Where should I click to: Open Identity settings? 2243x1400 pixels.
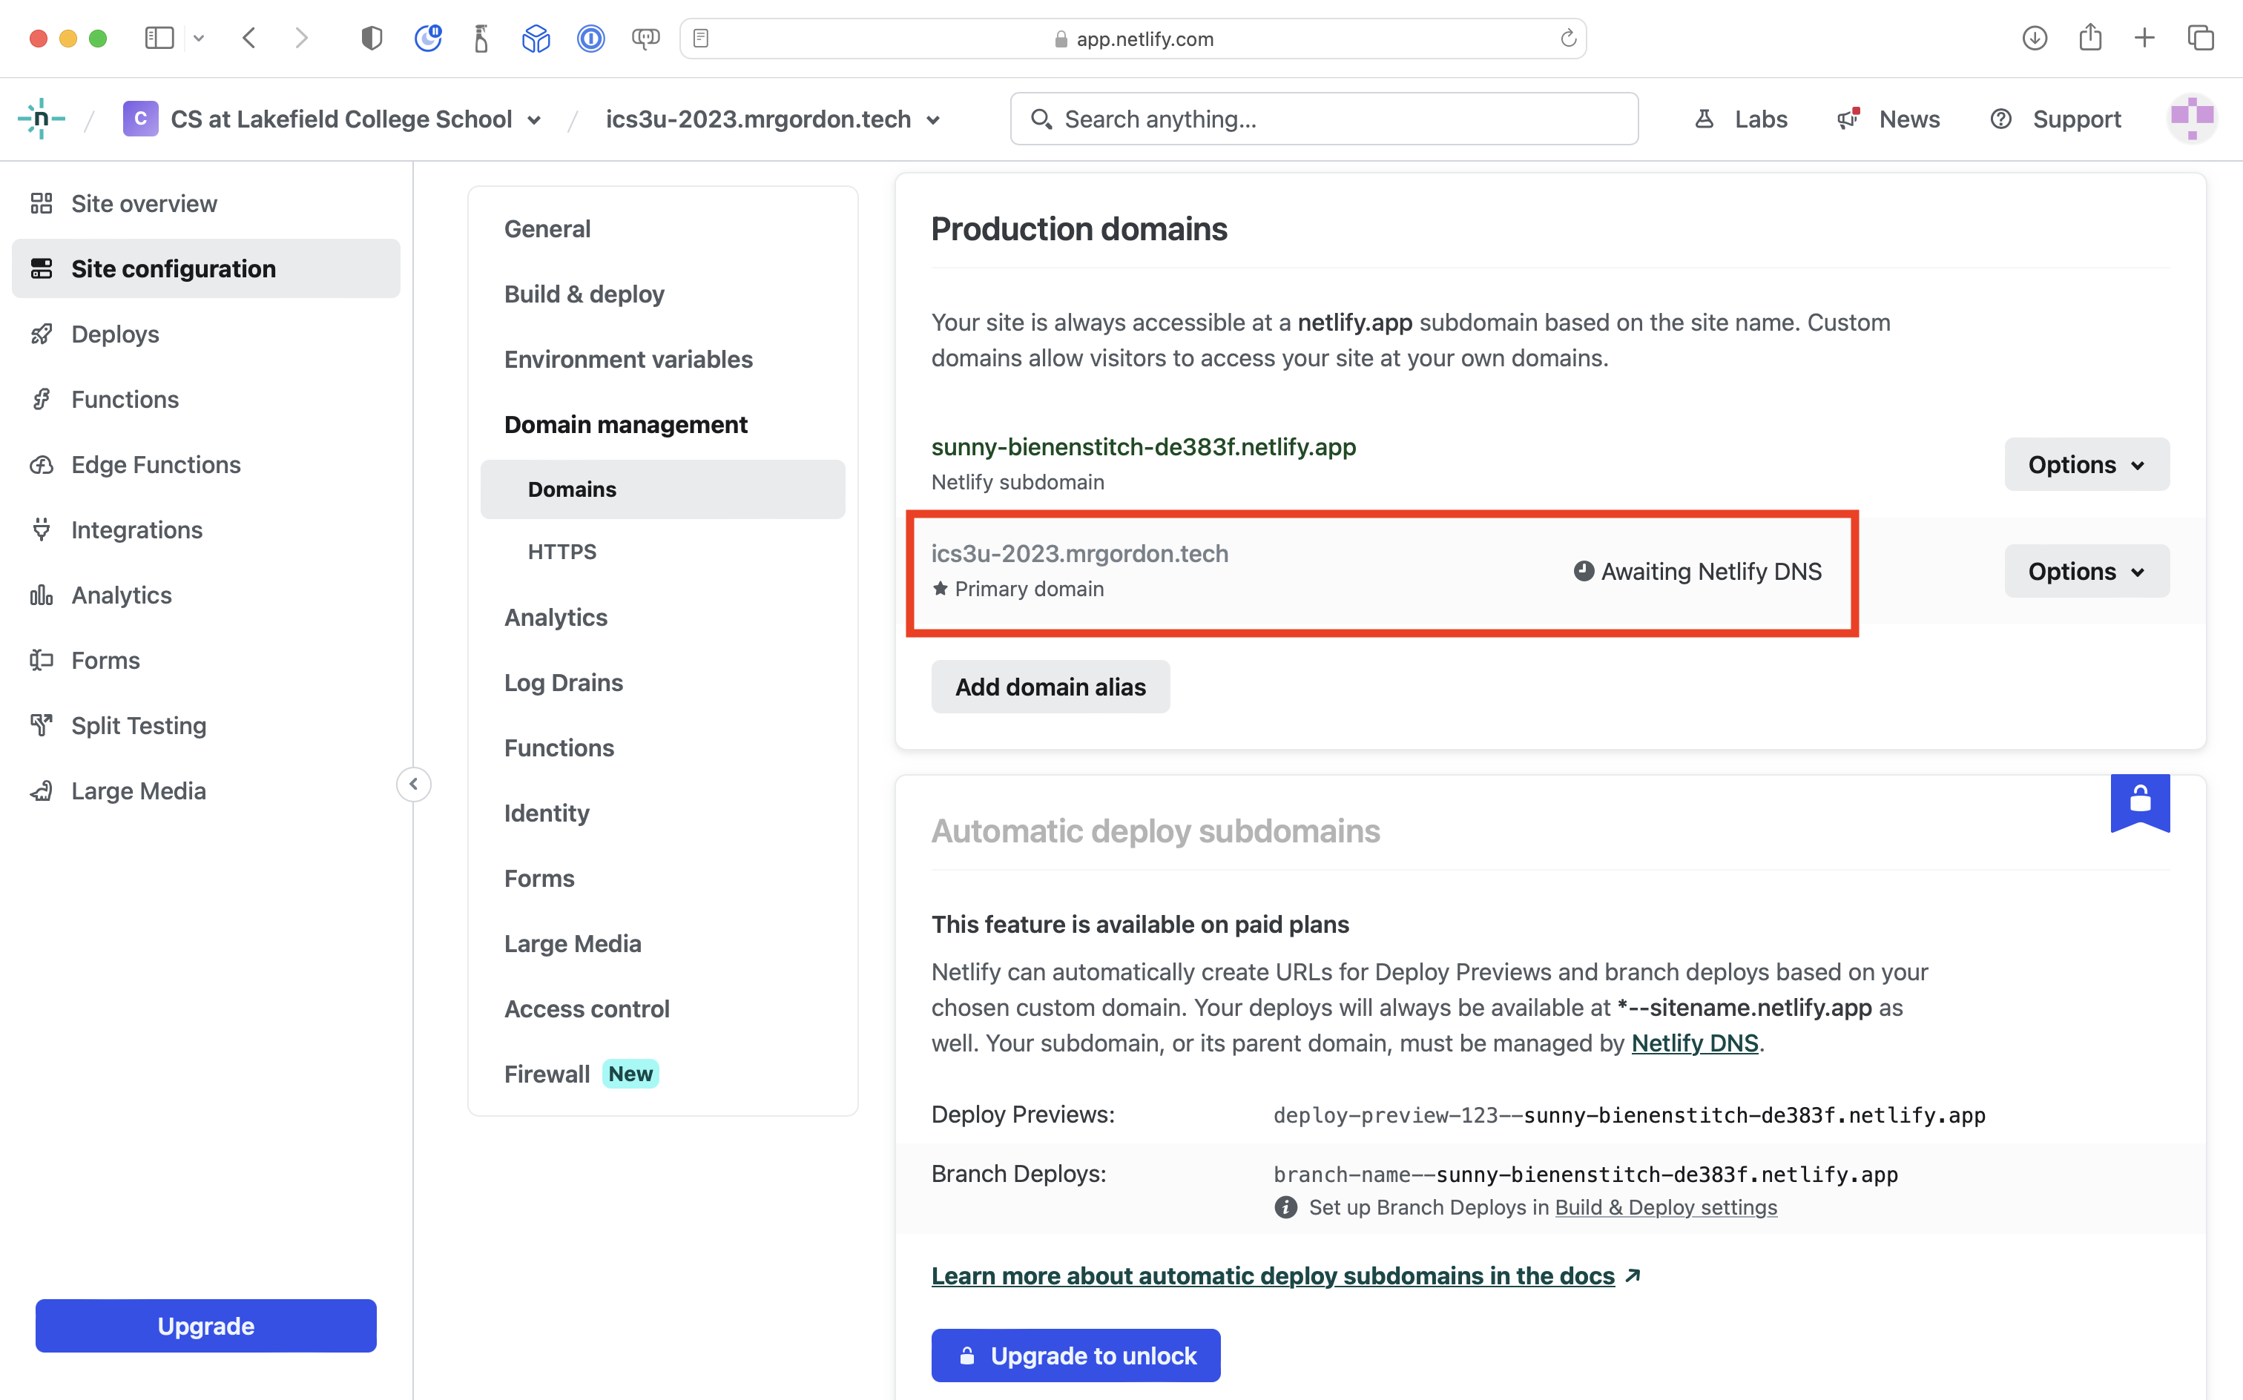point(547,813)
